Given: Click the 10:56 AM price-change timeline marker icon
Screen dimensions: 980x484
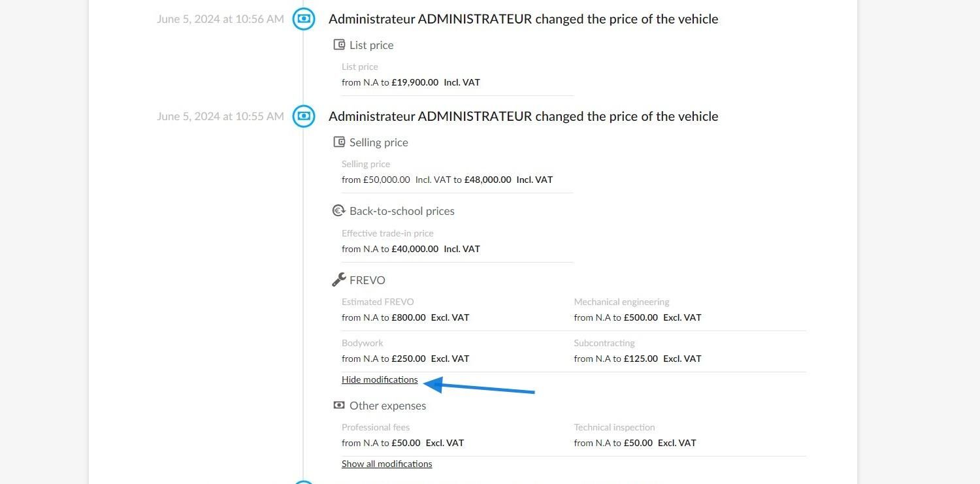Looking at the screenshot, I should (303, 19).
